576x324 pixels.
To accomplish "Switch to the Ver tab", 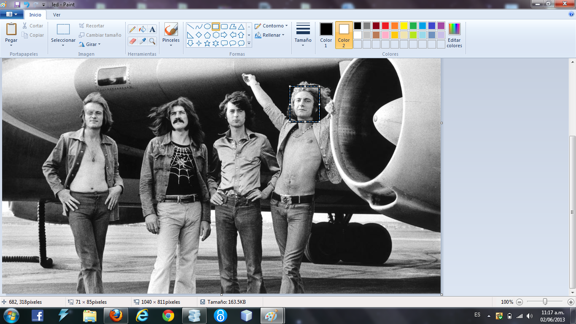I will coord(57,15).
